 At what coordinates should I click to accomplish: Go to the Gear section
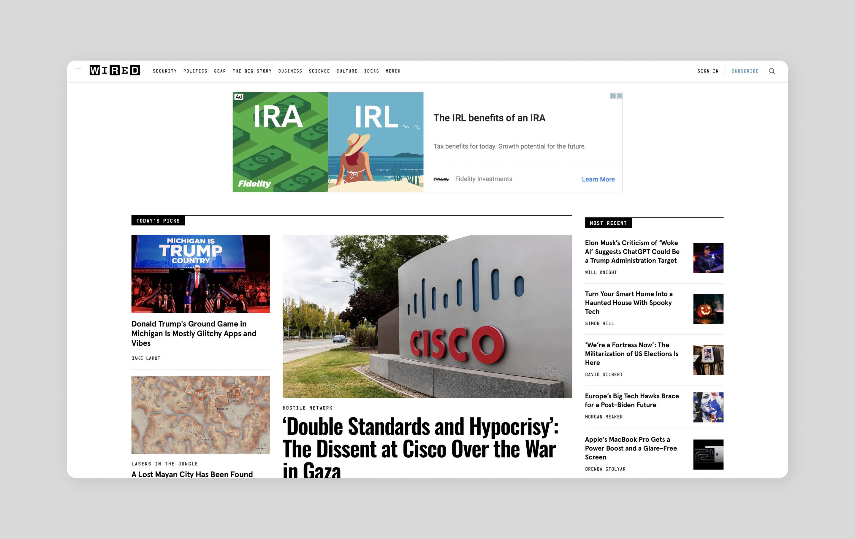click(220, 71)
